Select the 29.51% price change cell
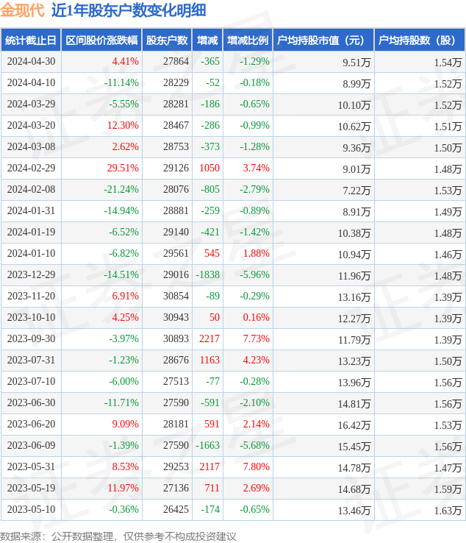 point(123,168)
